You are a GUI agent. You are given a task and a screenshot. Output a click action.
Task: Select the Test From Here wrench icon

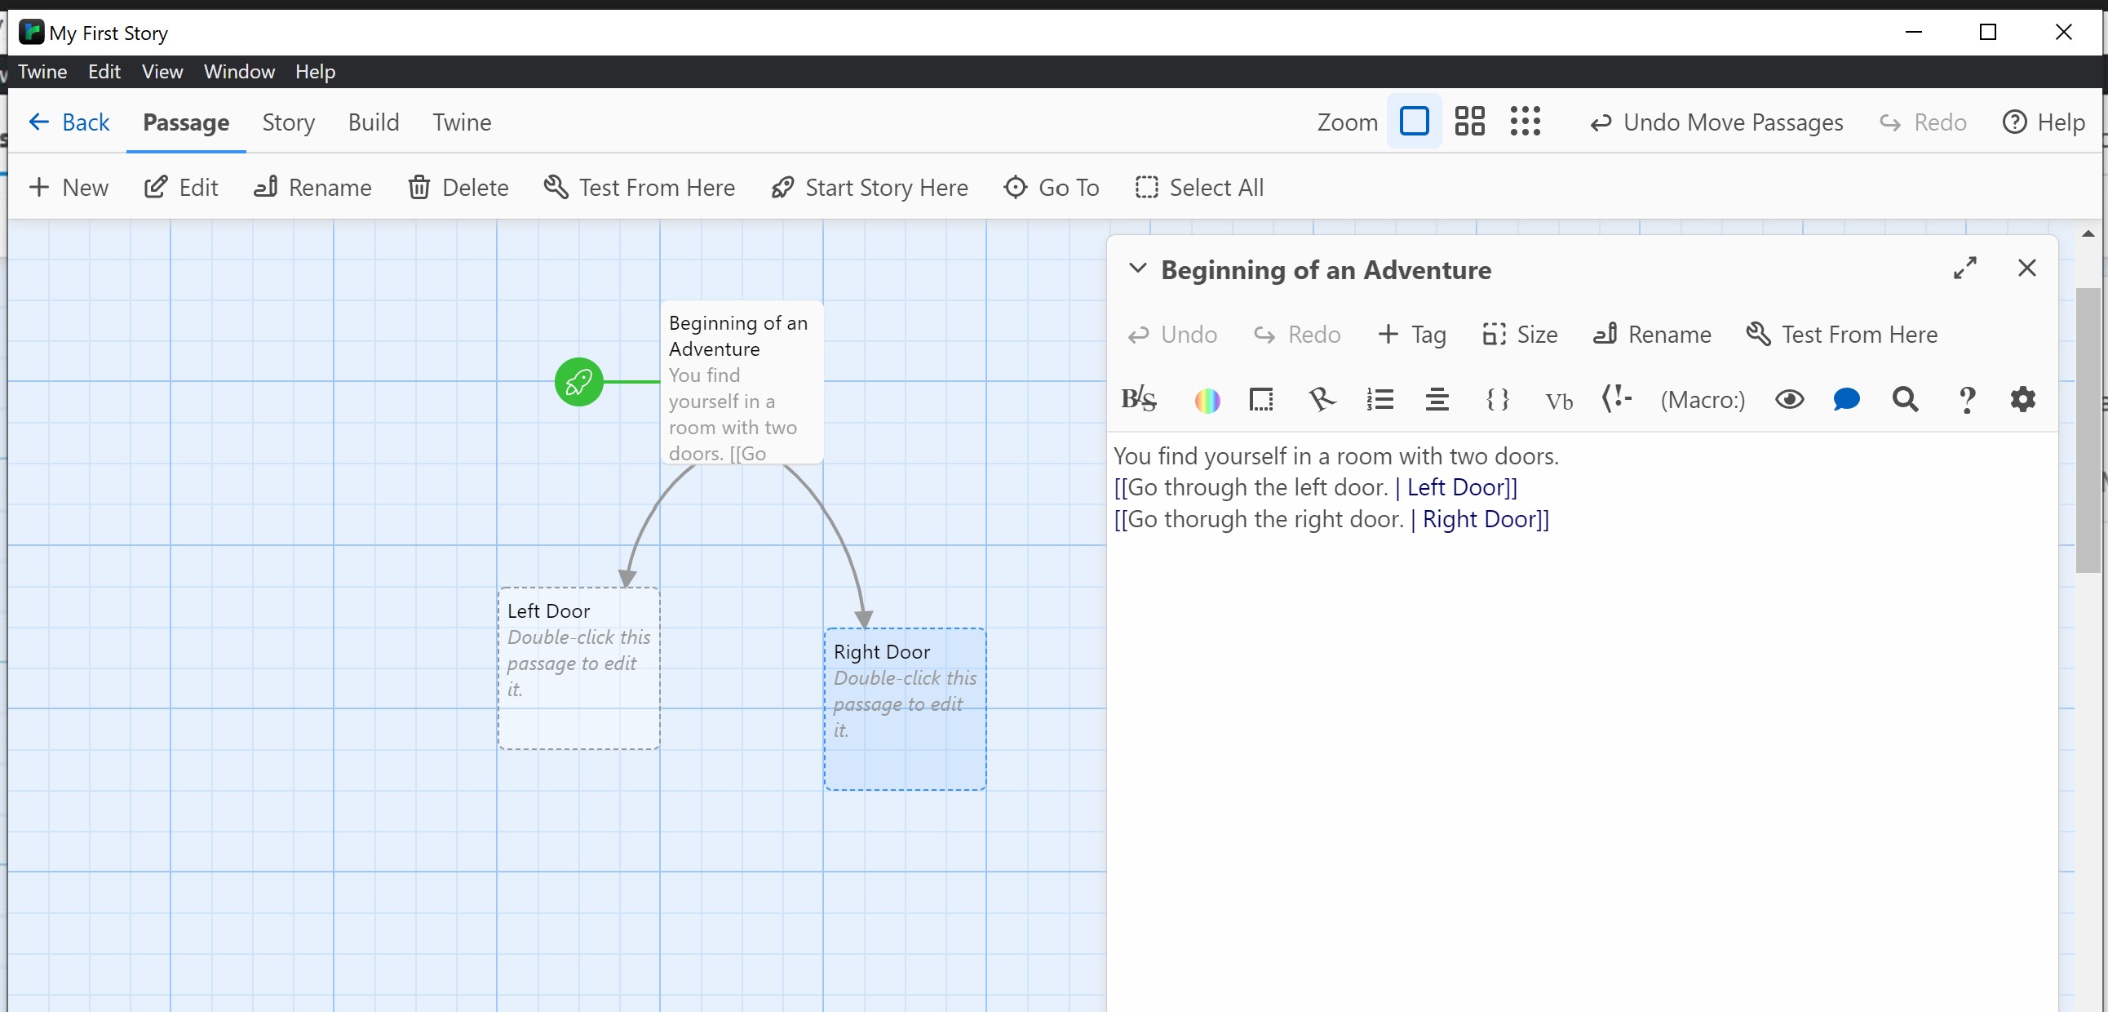pos(1758,334)
